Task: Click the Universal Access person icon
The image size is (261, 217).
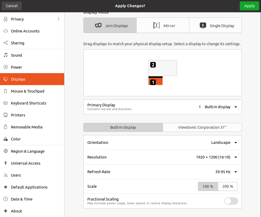Action: (6, 163)
